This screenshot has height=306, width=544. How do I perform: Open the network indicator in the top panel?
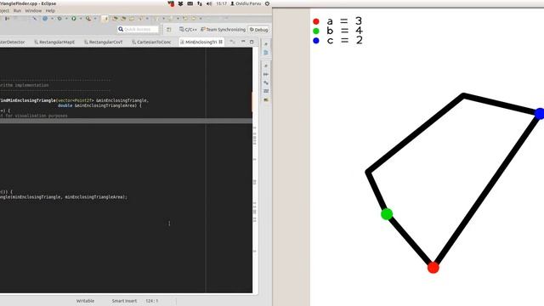(x=200, y=3)
